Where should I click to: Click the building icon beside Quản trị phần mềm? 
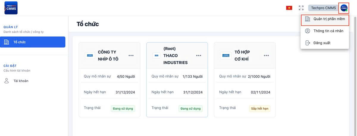pos(308,19)
